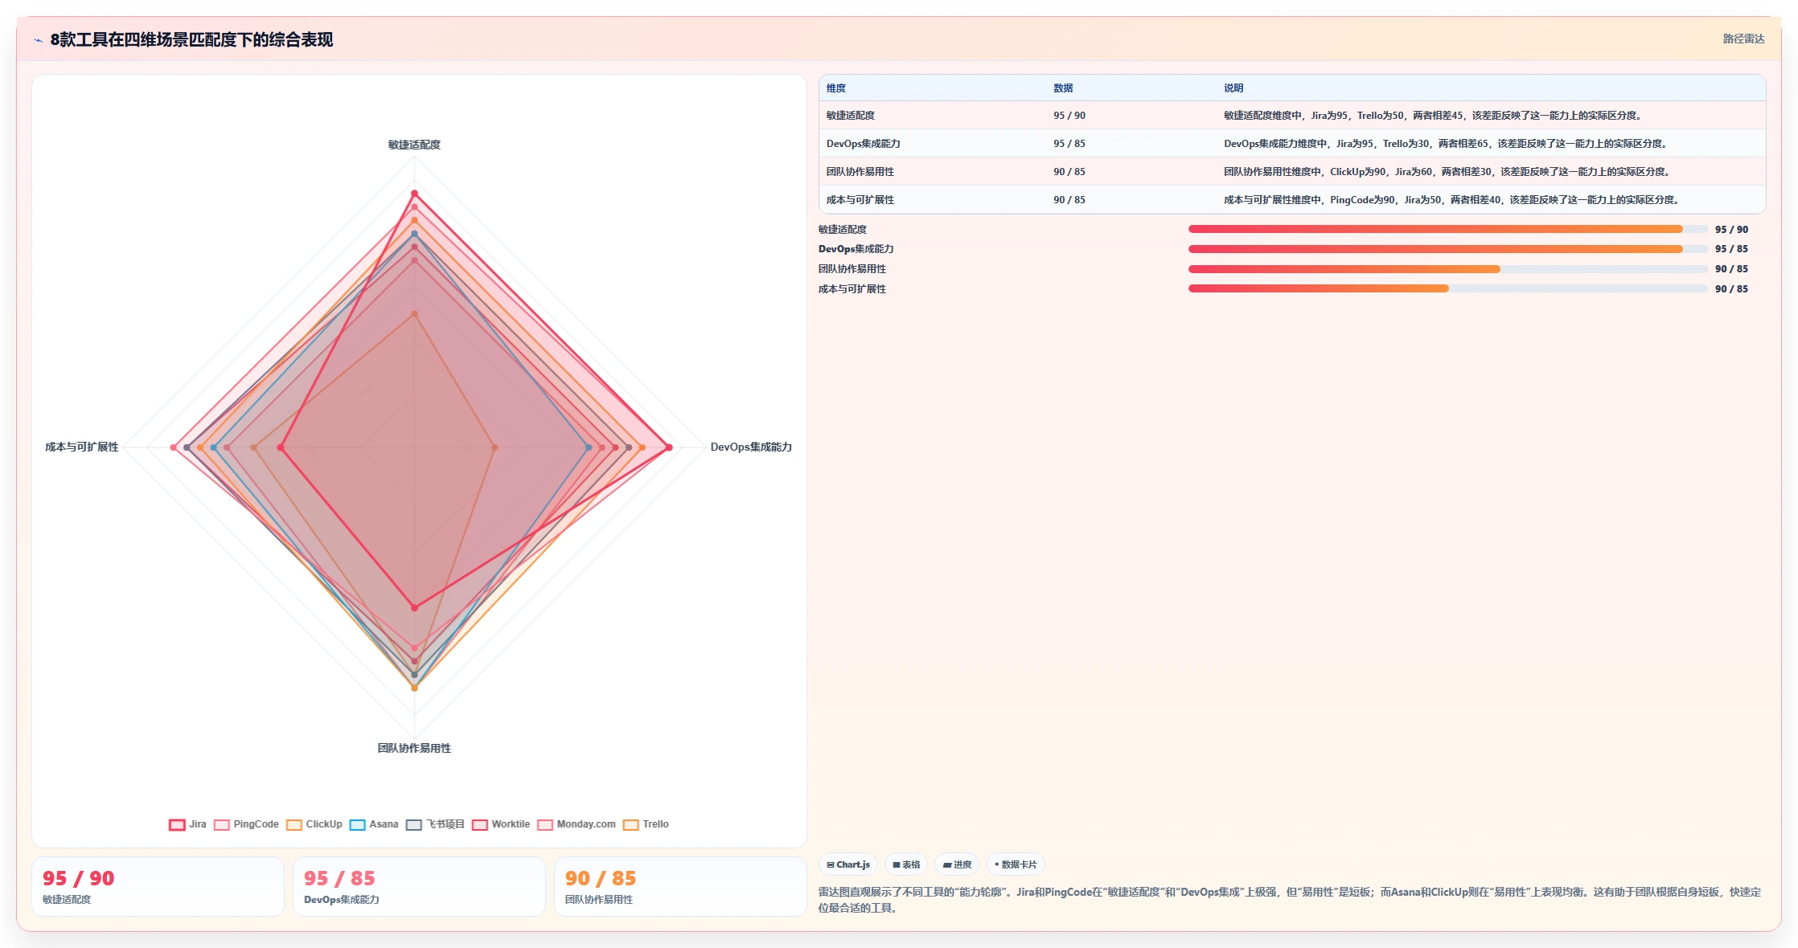This screenshot has height=948, width=1798.
Task: Open the 95 / 85 DevOps集成能力 data card
Action: 419,886
